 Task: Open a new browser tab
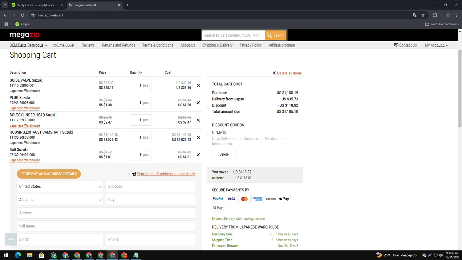point(128,5)
